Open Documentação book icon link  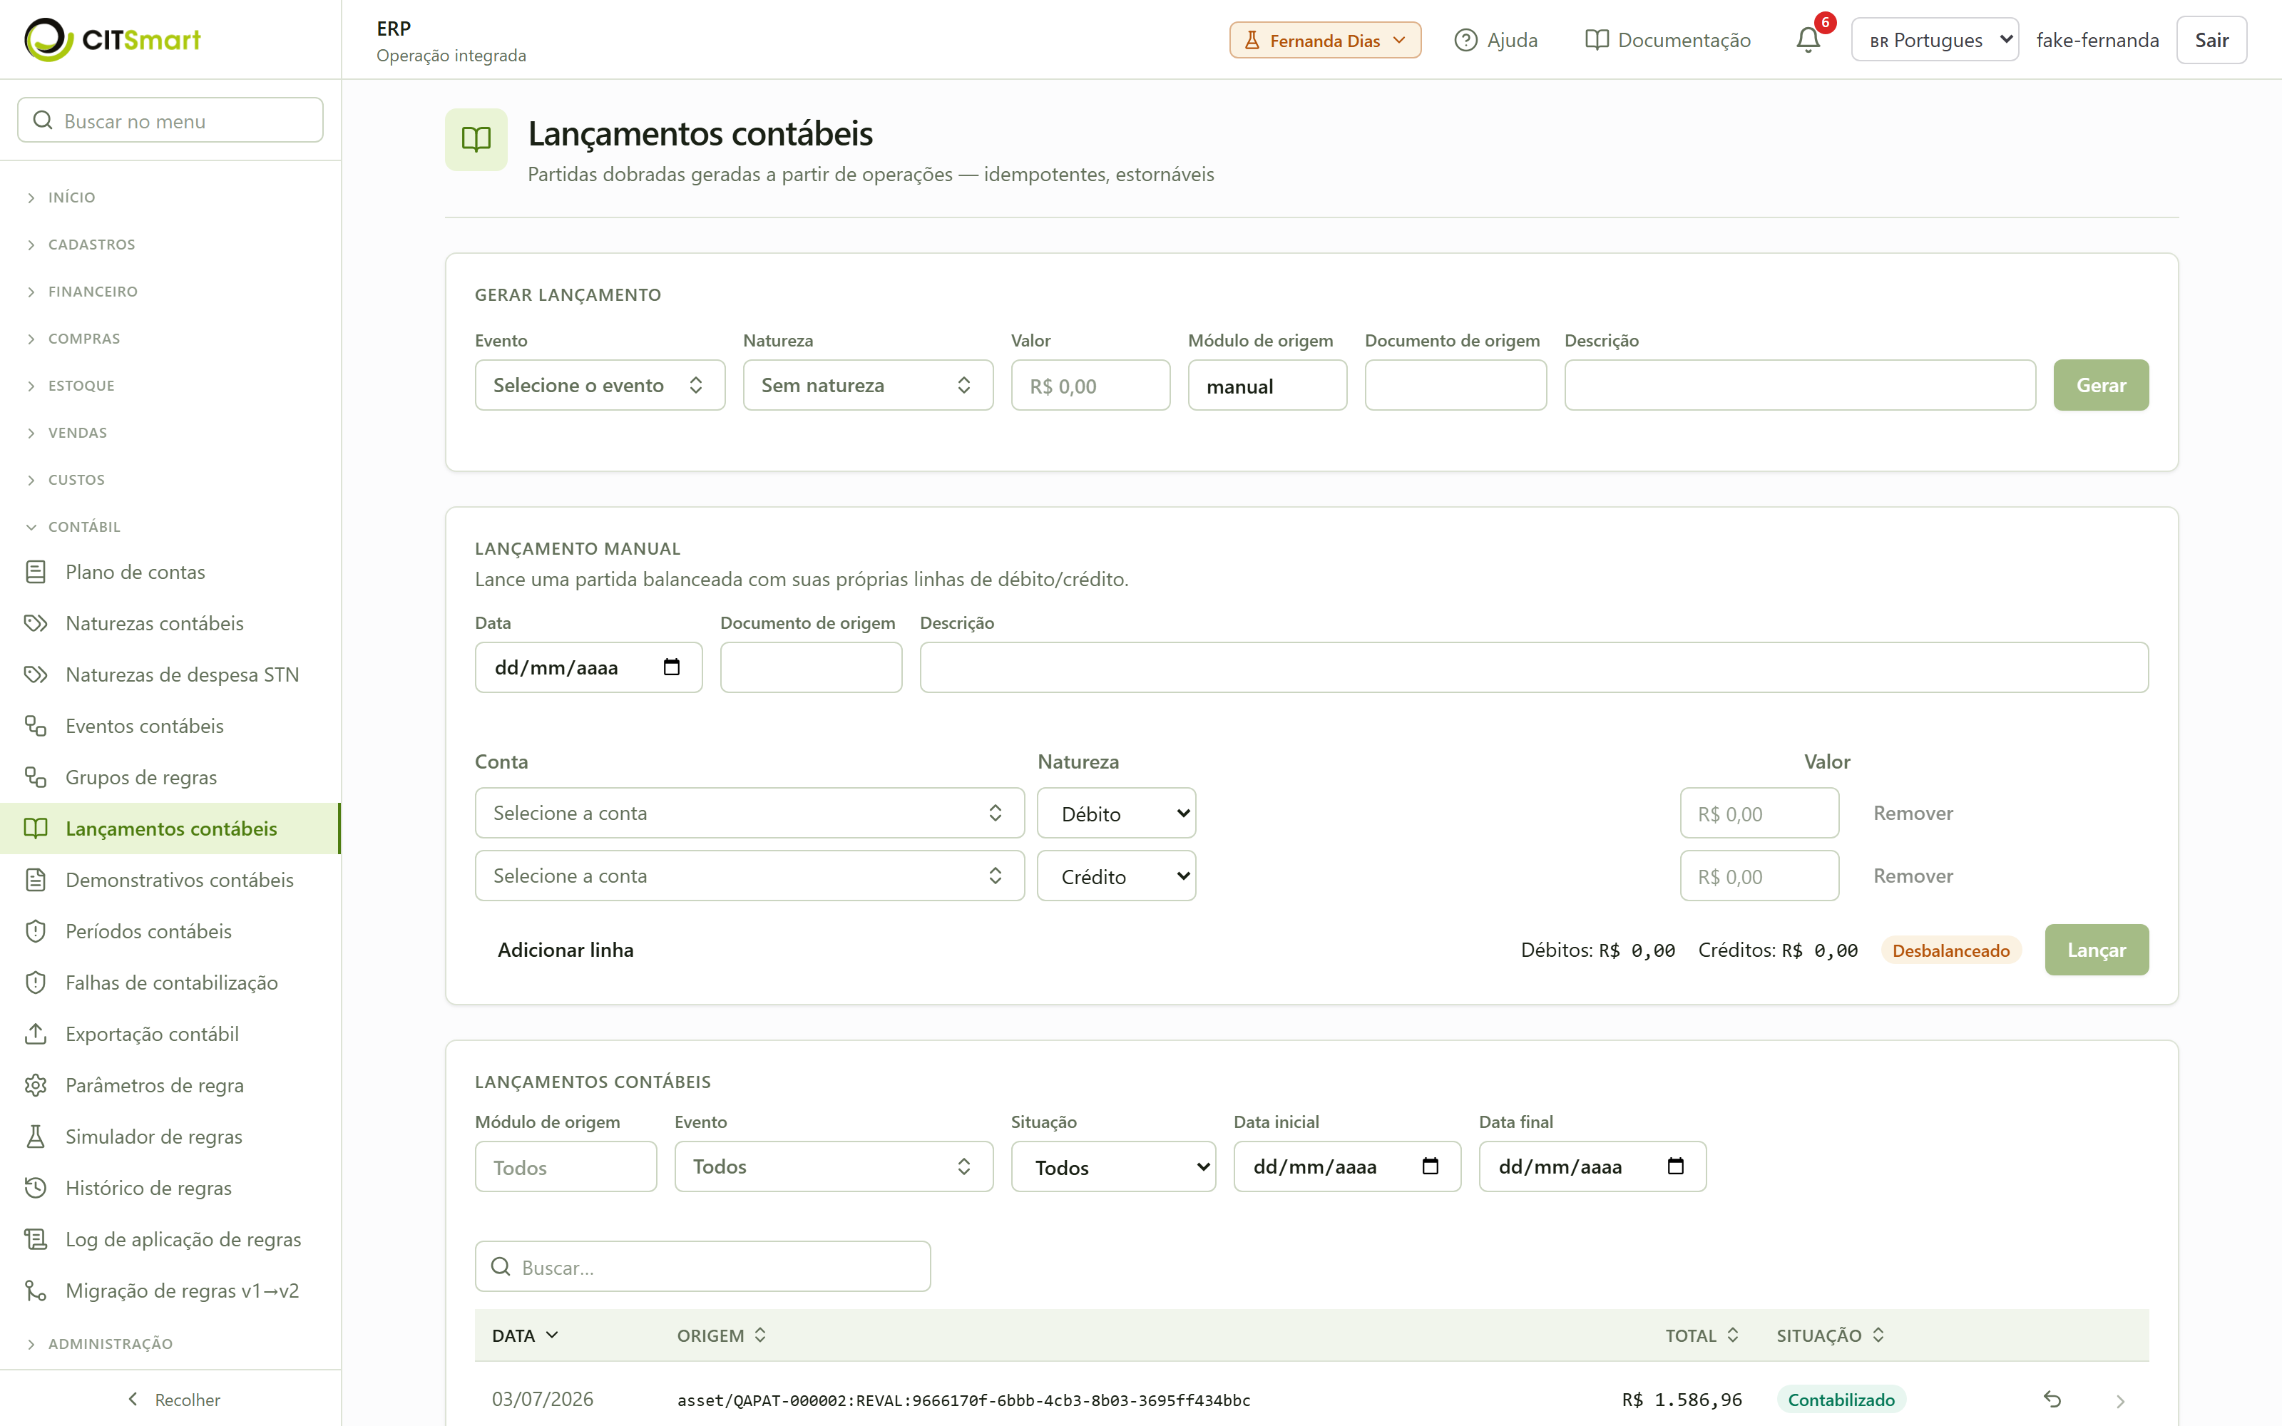(x=1667, y=40)
